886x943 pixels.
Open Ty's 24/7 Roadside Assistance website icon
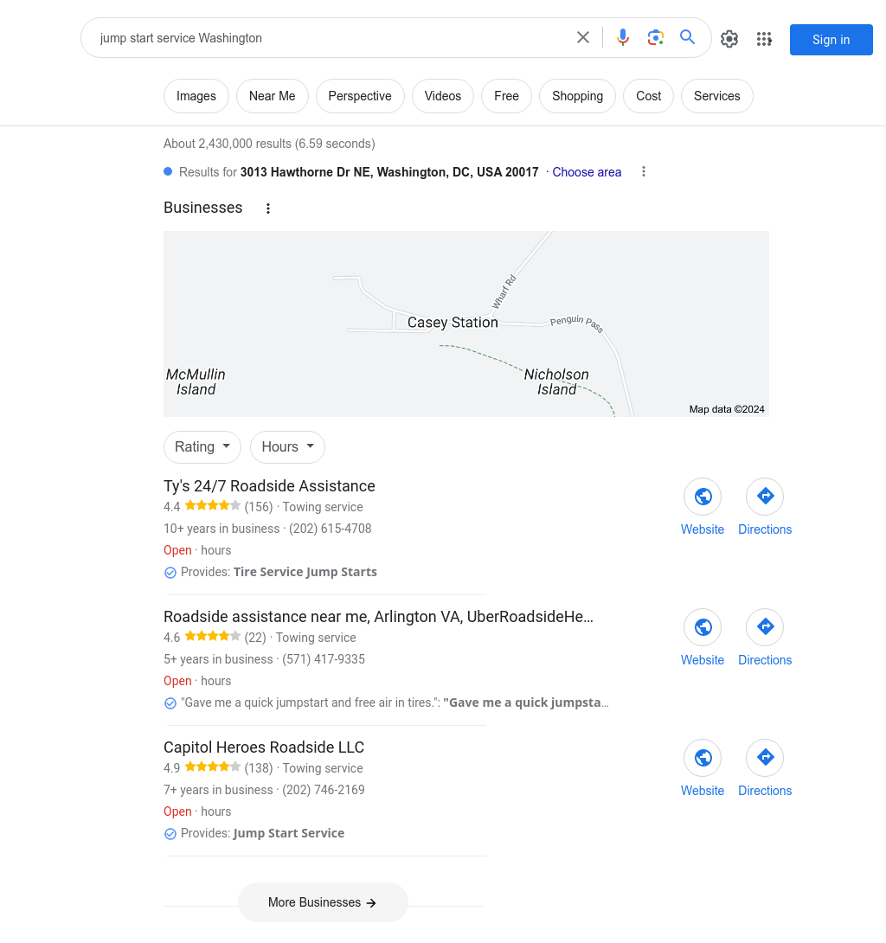[703, 497]
